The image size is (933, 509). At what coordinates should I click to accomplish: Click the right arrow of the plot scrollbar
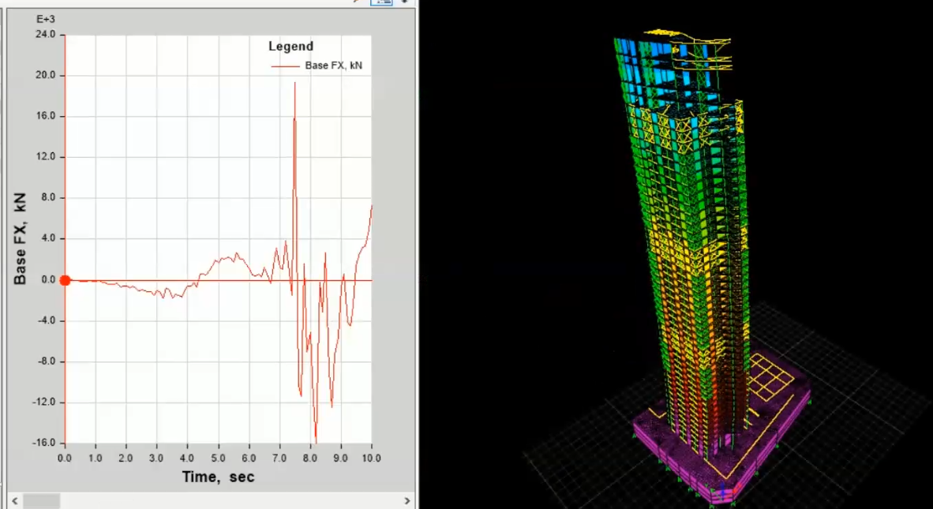[x=407, y=501]
